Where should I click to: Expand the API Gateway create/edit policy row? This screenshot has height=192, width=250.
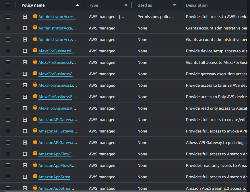click(25, 120)
